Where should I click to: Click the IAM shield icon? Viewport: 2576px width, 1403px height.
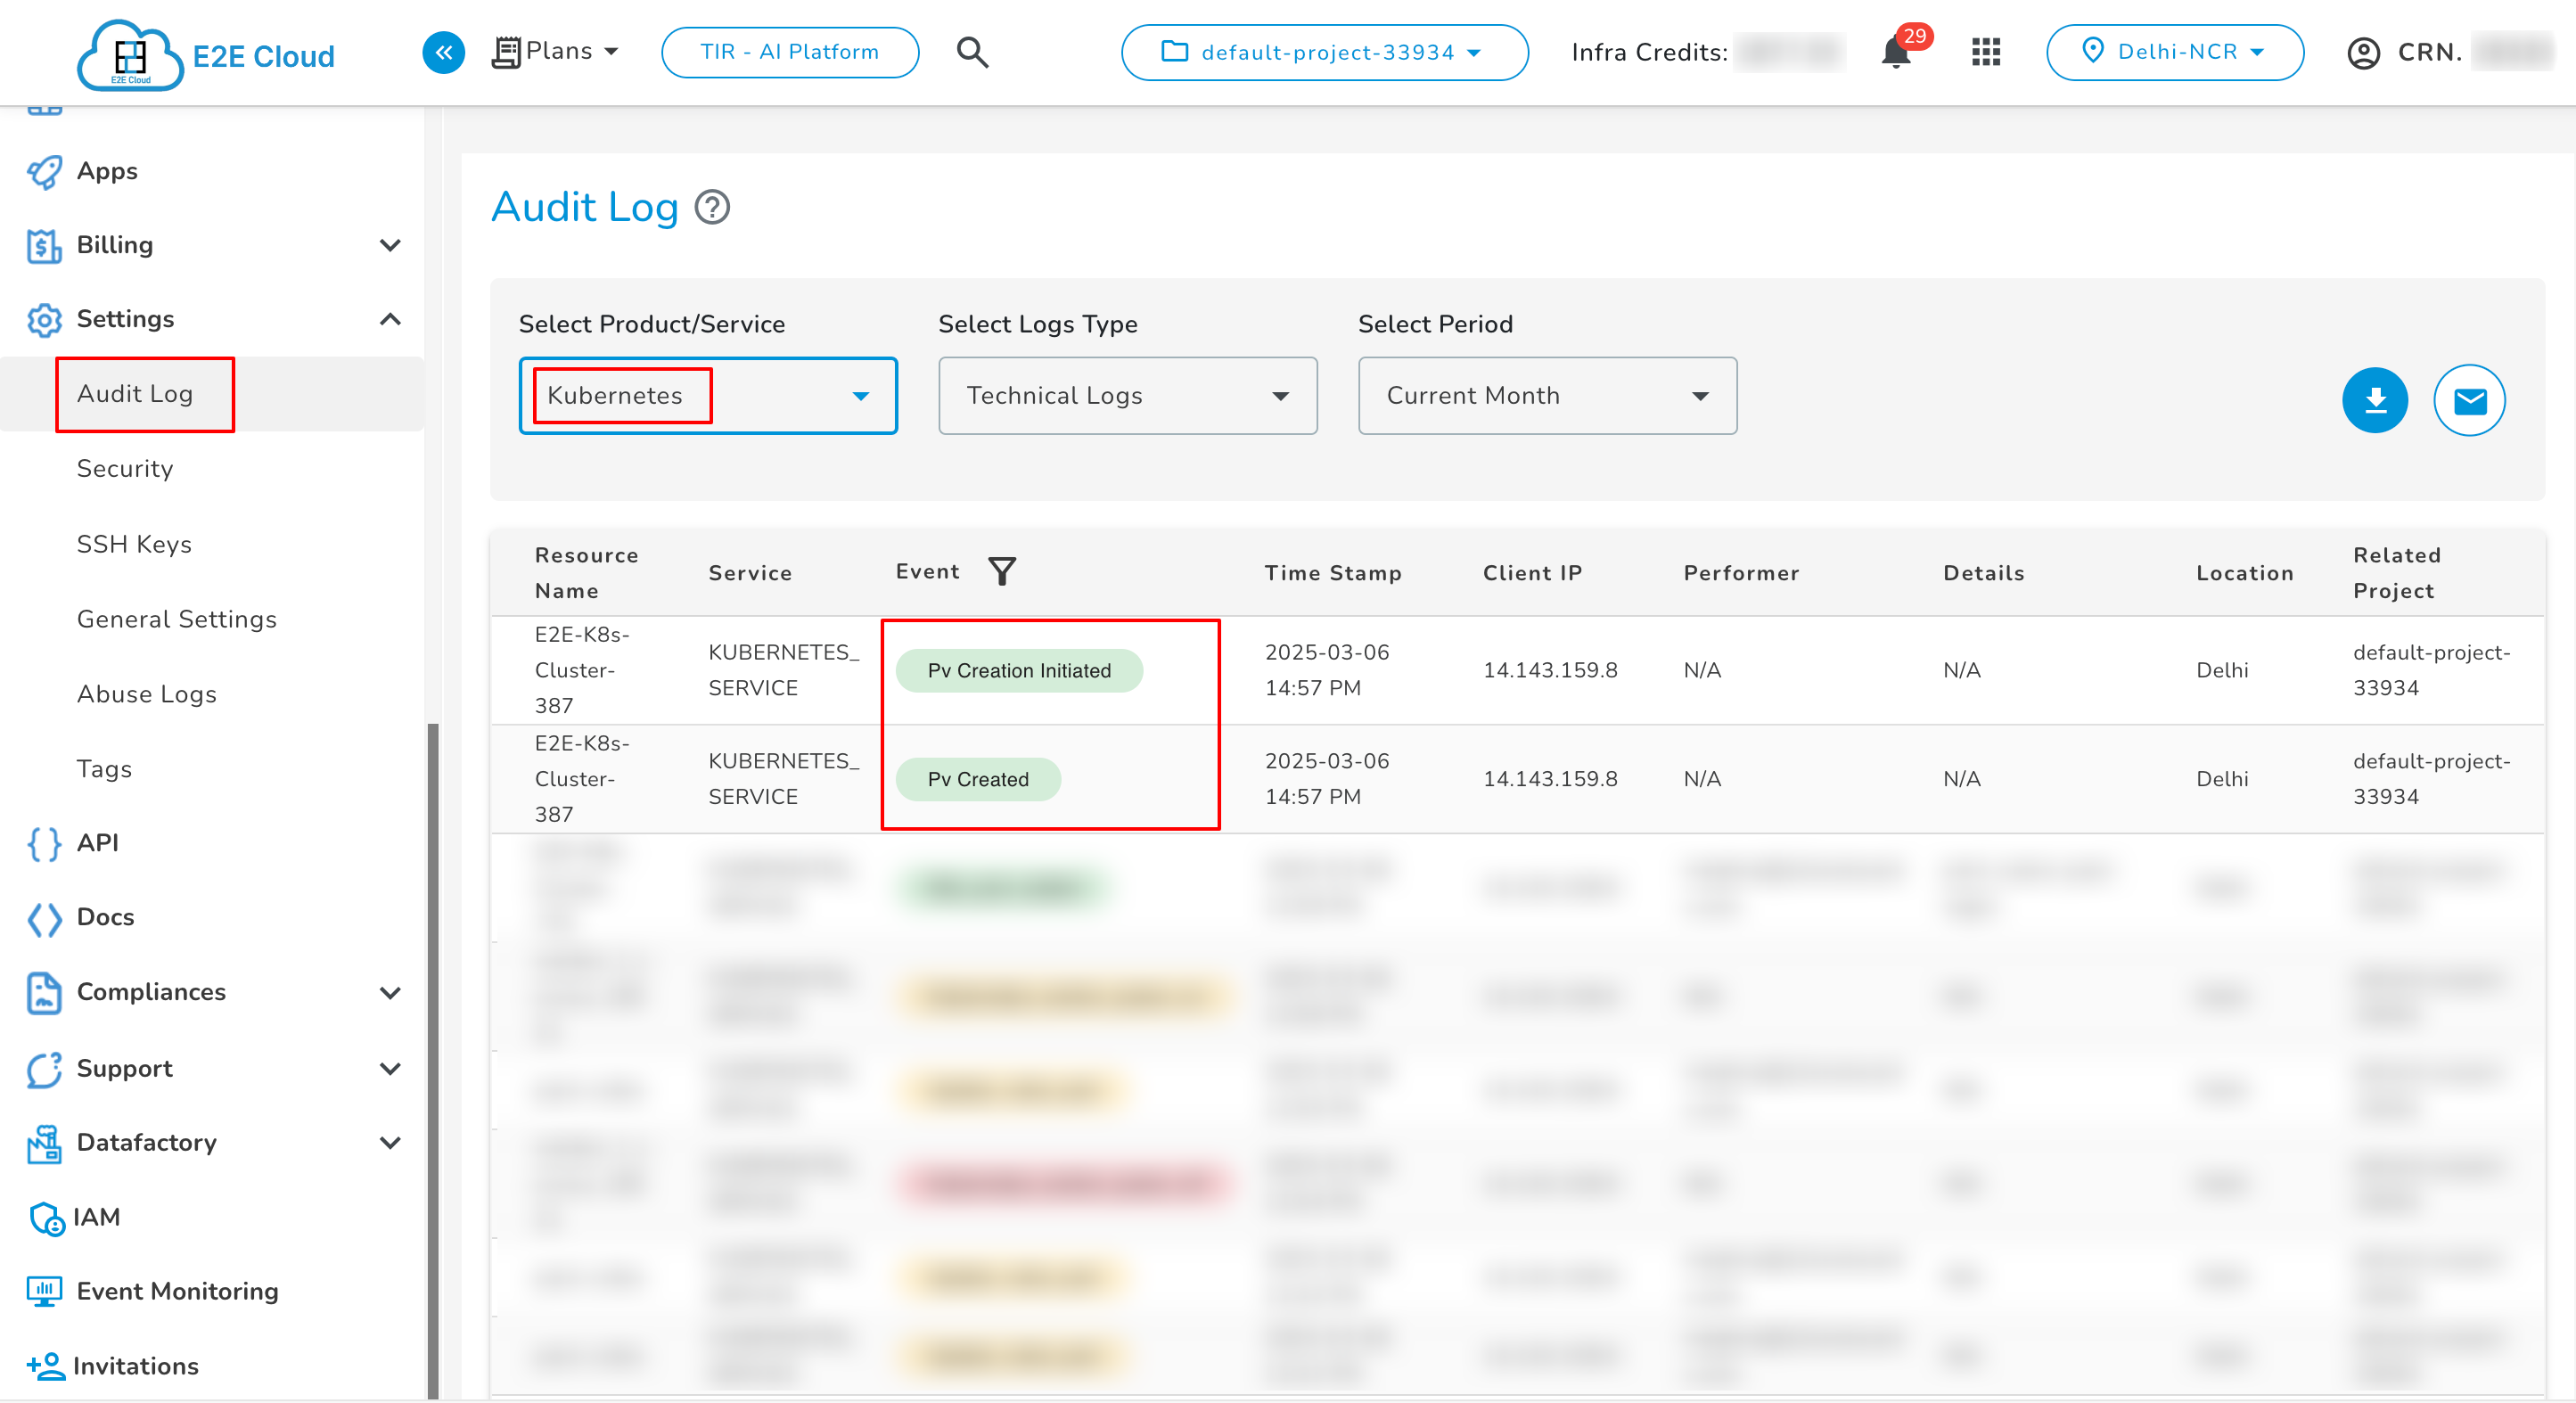46,1218
